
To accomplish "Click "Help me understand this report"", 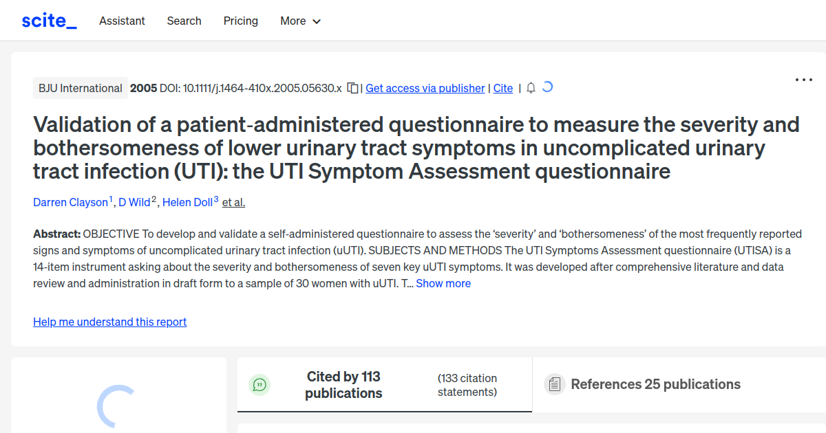I will coord(109,322).
